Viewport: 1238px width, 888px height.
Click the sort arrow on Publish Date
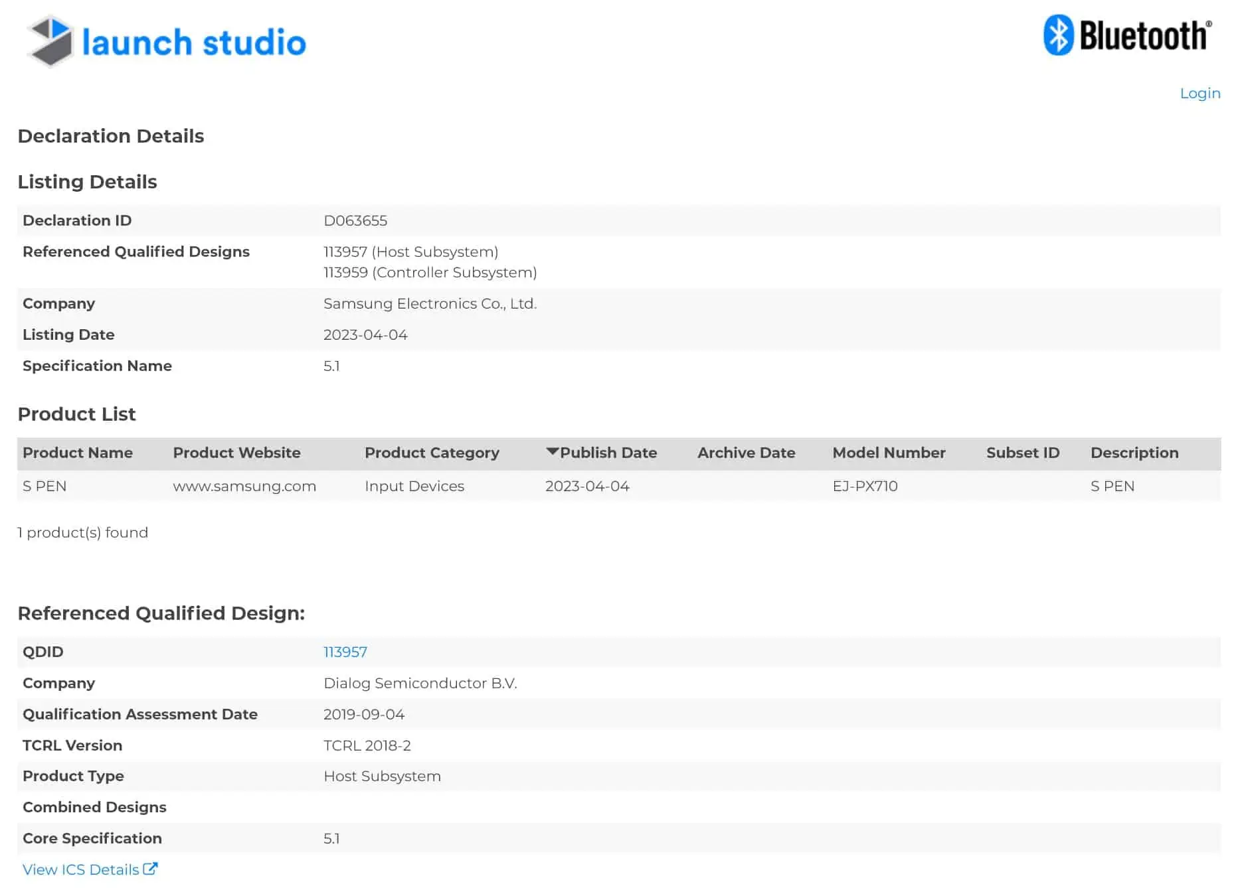tap(552, 451)
